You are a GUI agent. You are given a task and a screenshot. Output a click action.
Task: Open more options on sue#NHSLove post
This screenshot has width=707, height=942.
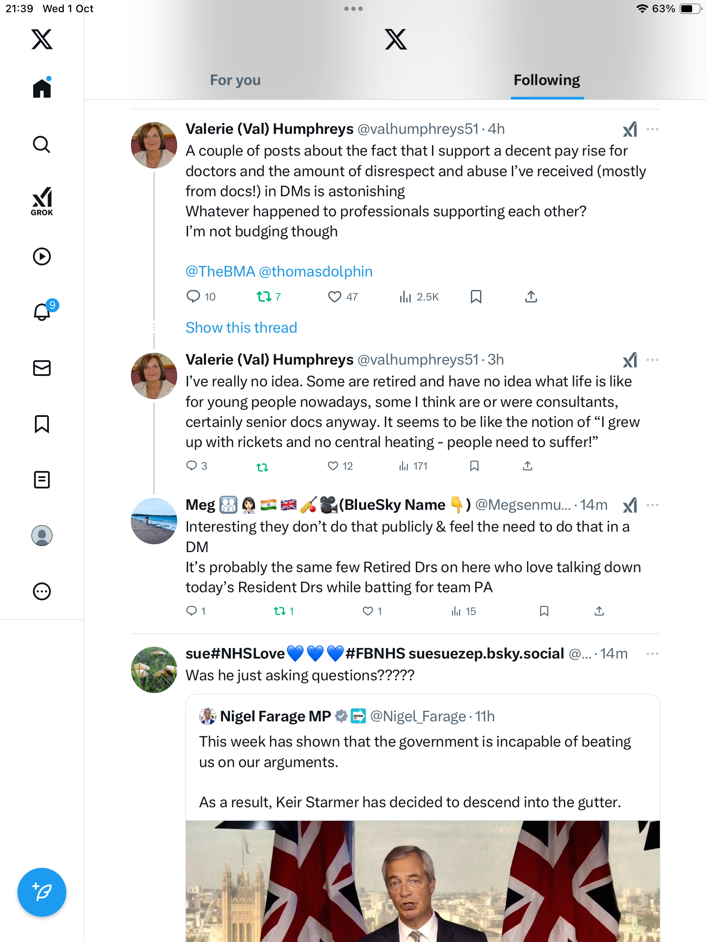pos(652,654)
